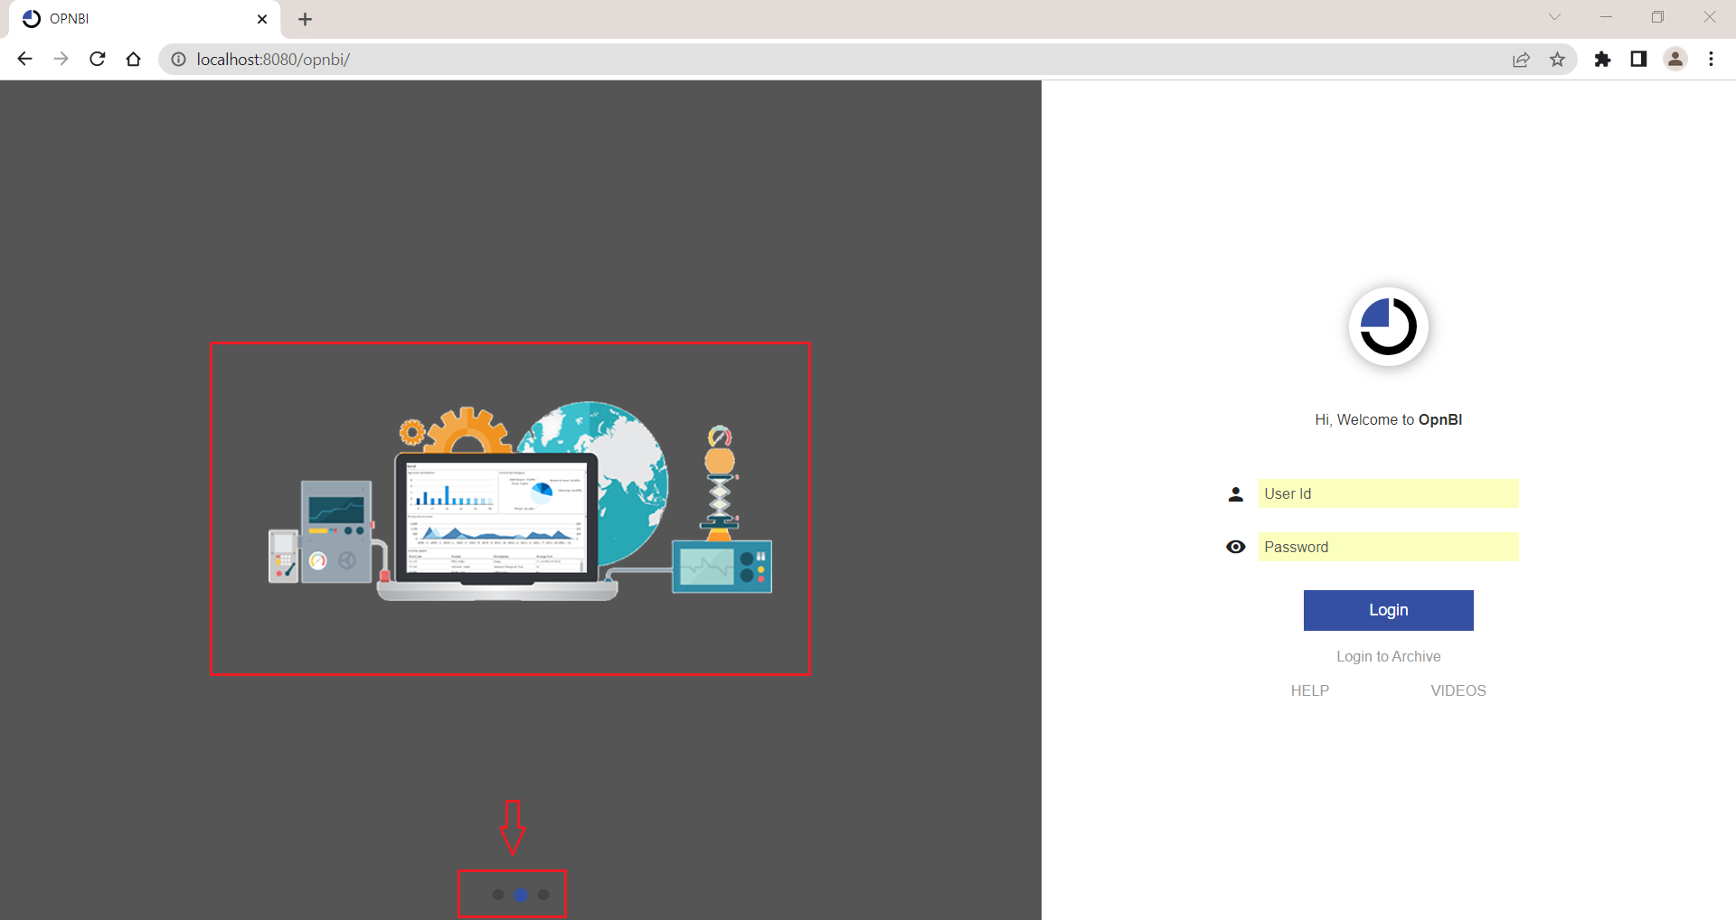Close the OPNBI tab
Viewport: 1736px width, 920px height.
[262, 19]
